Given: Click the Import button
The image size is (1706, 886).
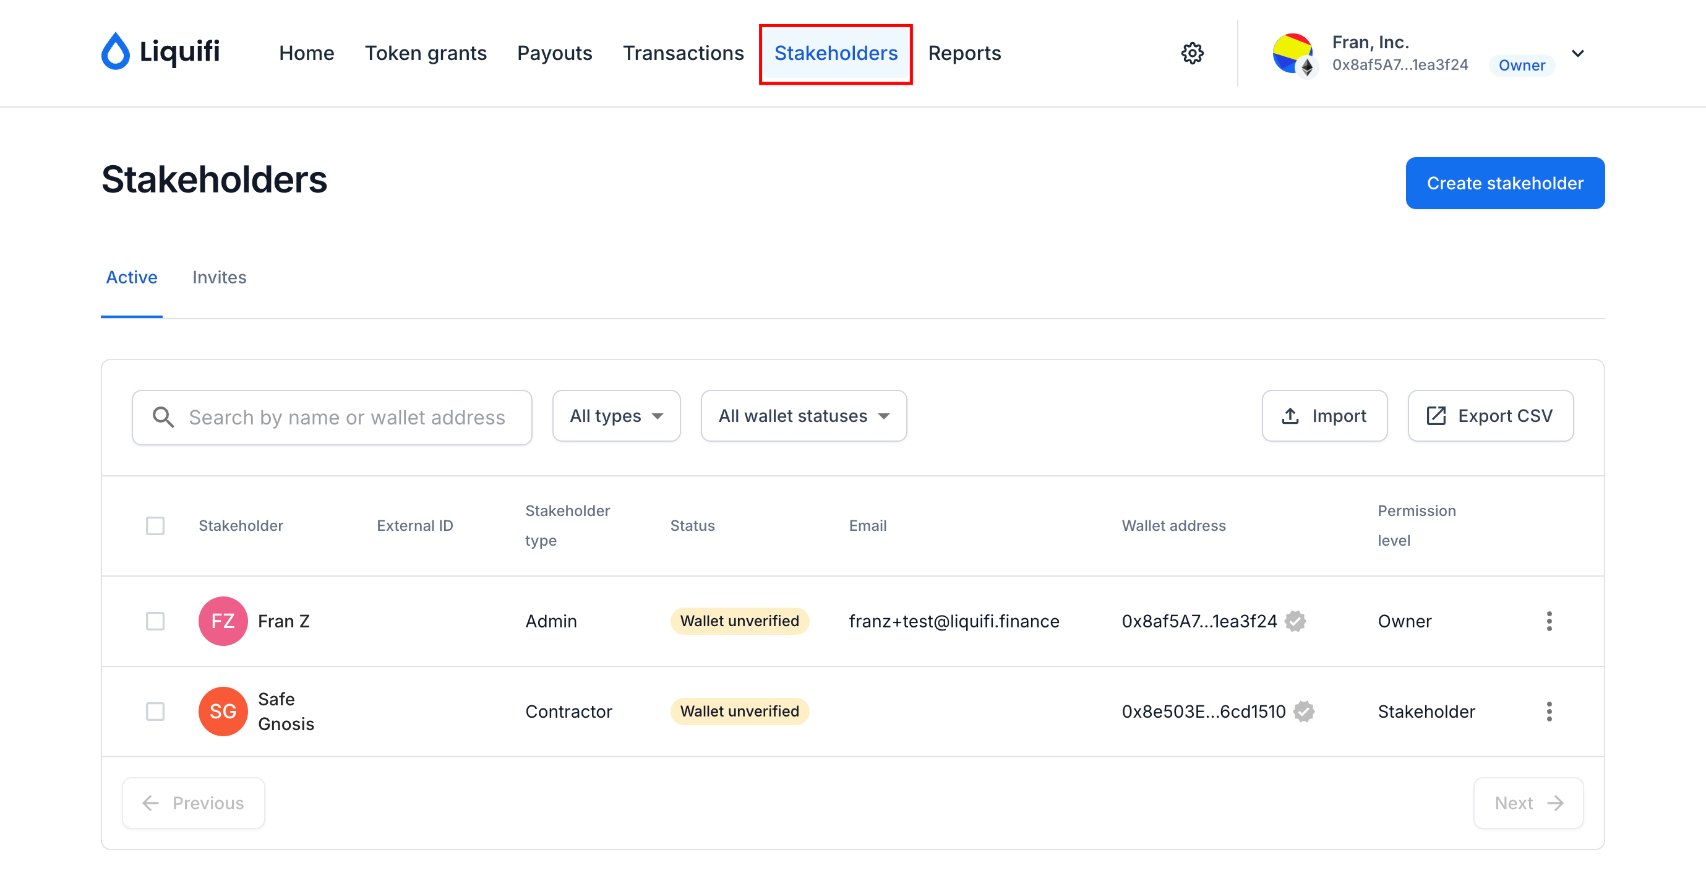Looking at the screenshot, I should (x=1324, y=416).
